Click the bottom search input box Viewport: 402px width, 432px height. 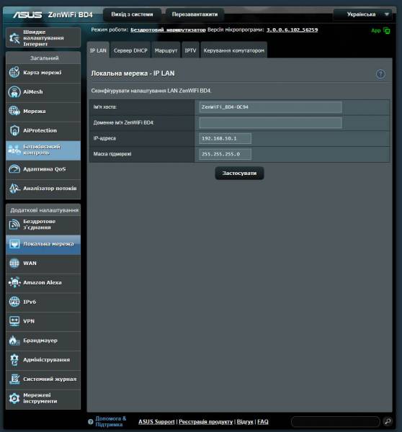tap(336, 421)
